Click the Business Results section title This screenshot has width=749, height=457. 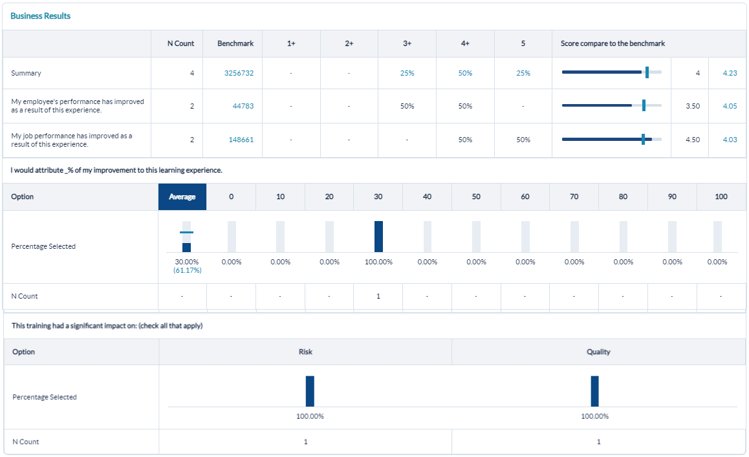click(40, 15)
